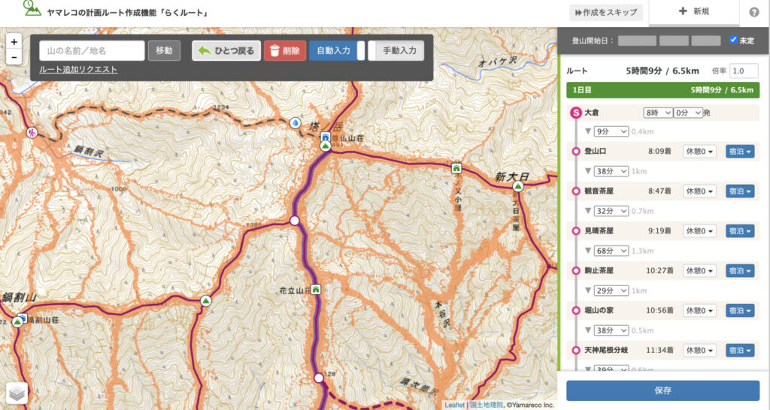Viewport: 770px width, 410px height.
Task: Click the 鍋割山 summit triangle marker
Action: click(x=18, y=322)
